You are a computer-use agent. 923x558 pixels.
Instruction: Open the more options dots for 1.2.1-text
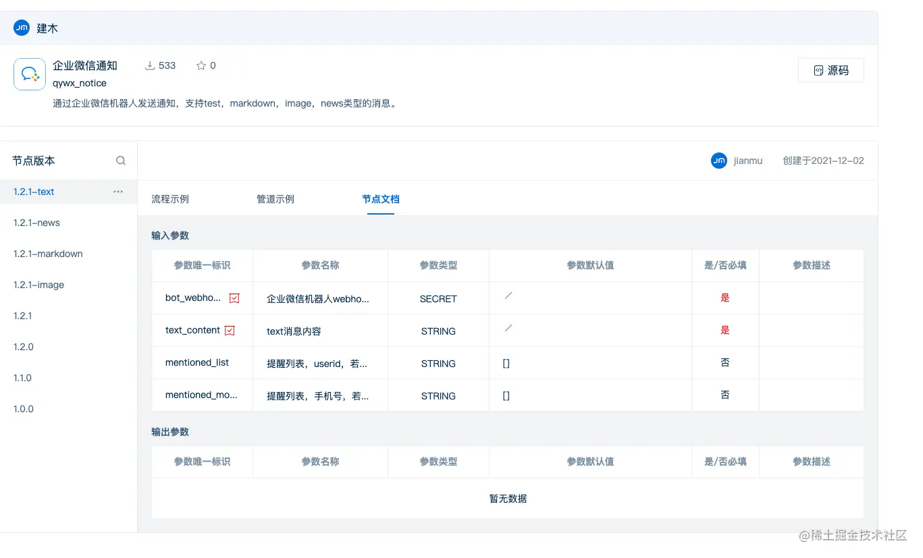pos(118,192)
